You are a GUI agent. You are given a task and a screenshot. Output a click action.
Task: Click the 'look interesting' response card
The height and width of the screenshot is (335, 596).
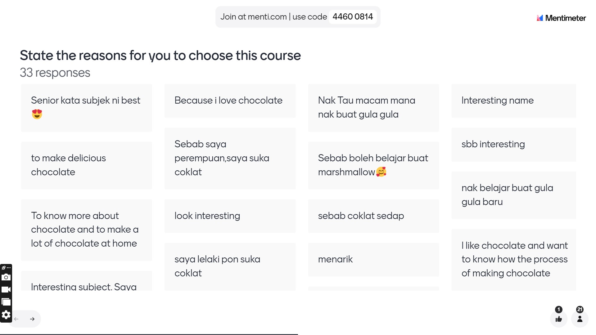click(230, 216)
